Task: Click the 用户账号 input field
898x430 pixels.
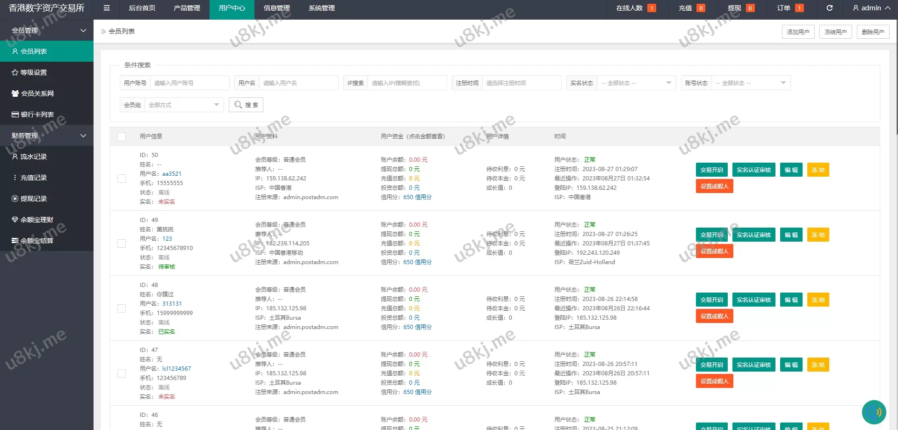Action: (x=189, y=83)
